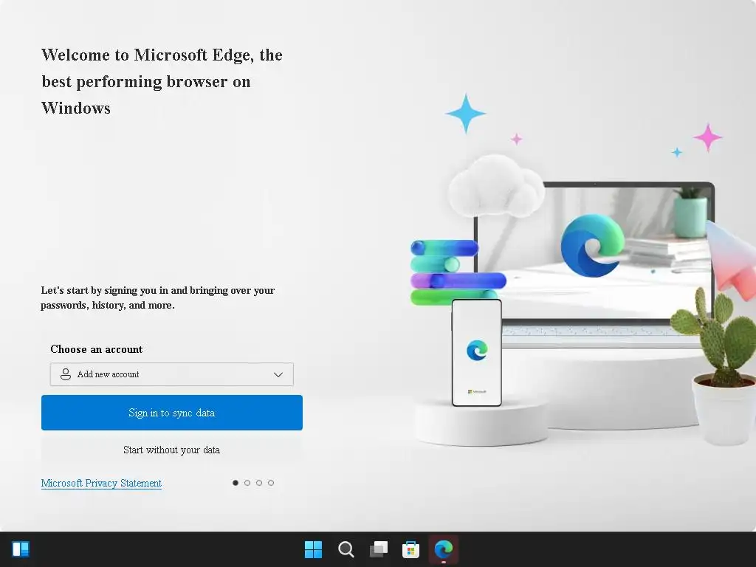Open the Widgets panel icon
The width and height of the screenshot is (756, 567).
[x=21, y=549]
